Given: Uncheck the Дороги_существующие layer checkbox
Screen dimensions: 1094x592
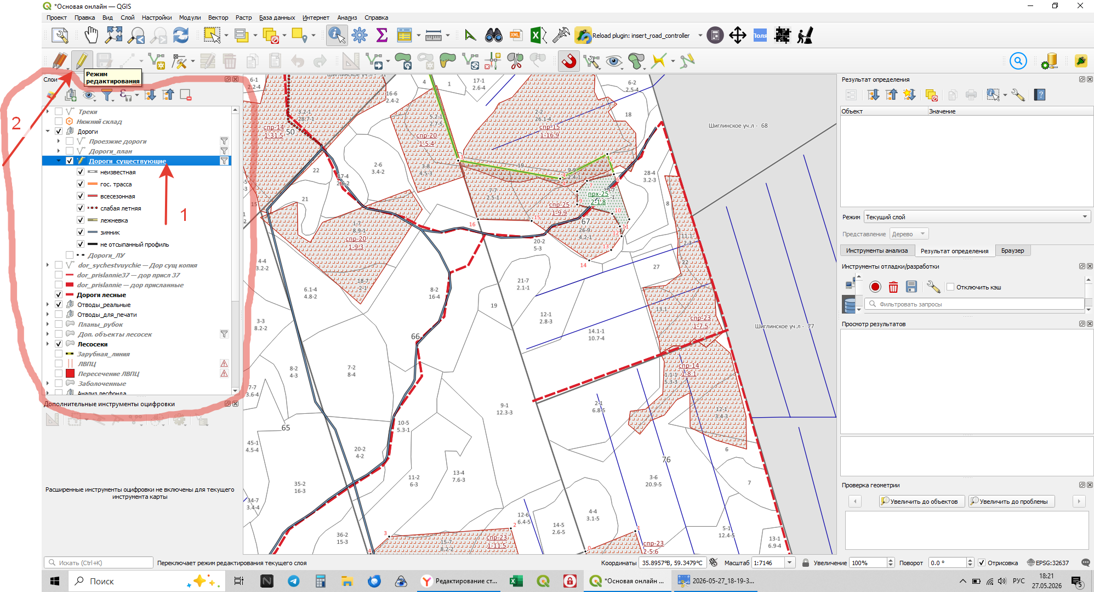Looking at the screenshot, I should click(70, 161).
